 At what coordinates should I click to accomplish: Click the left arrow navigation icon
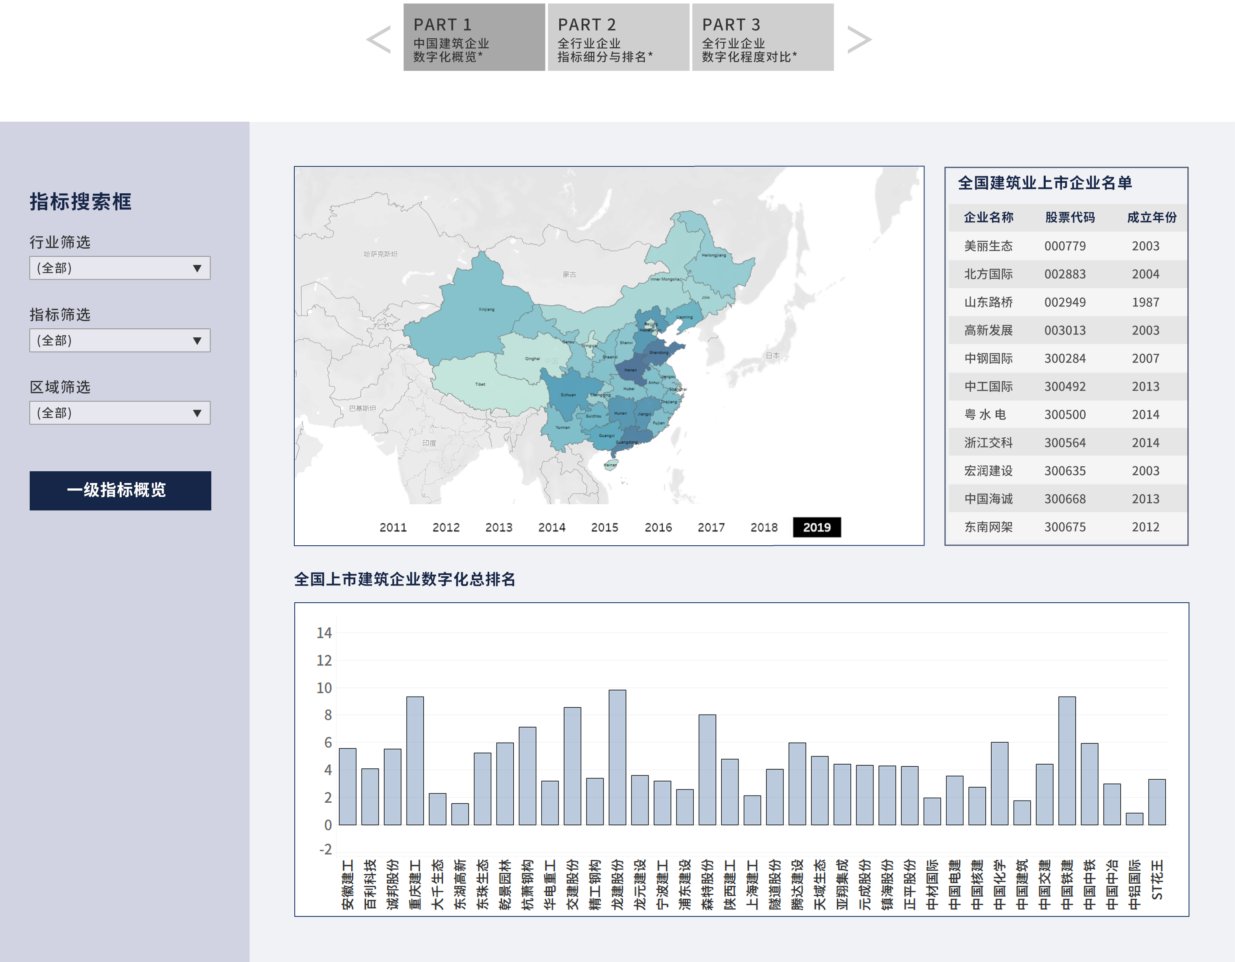[x=378, y=39]
